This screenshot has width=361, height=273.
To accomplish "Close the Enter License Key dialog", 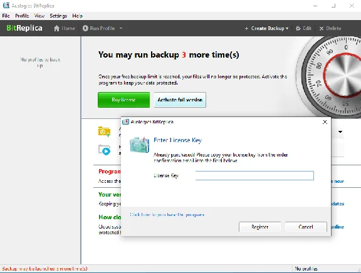I will (325, 122).
